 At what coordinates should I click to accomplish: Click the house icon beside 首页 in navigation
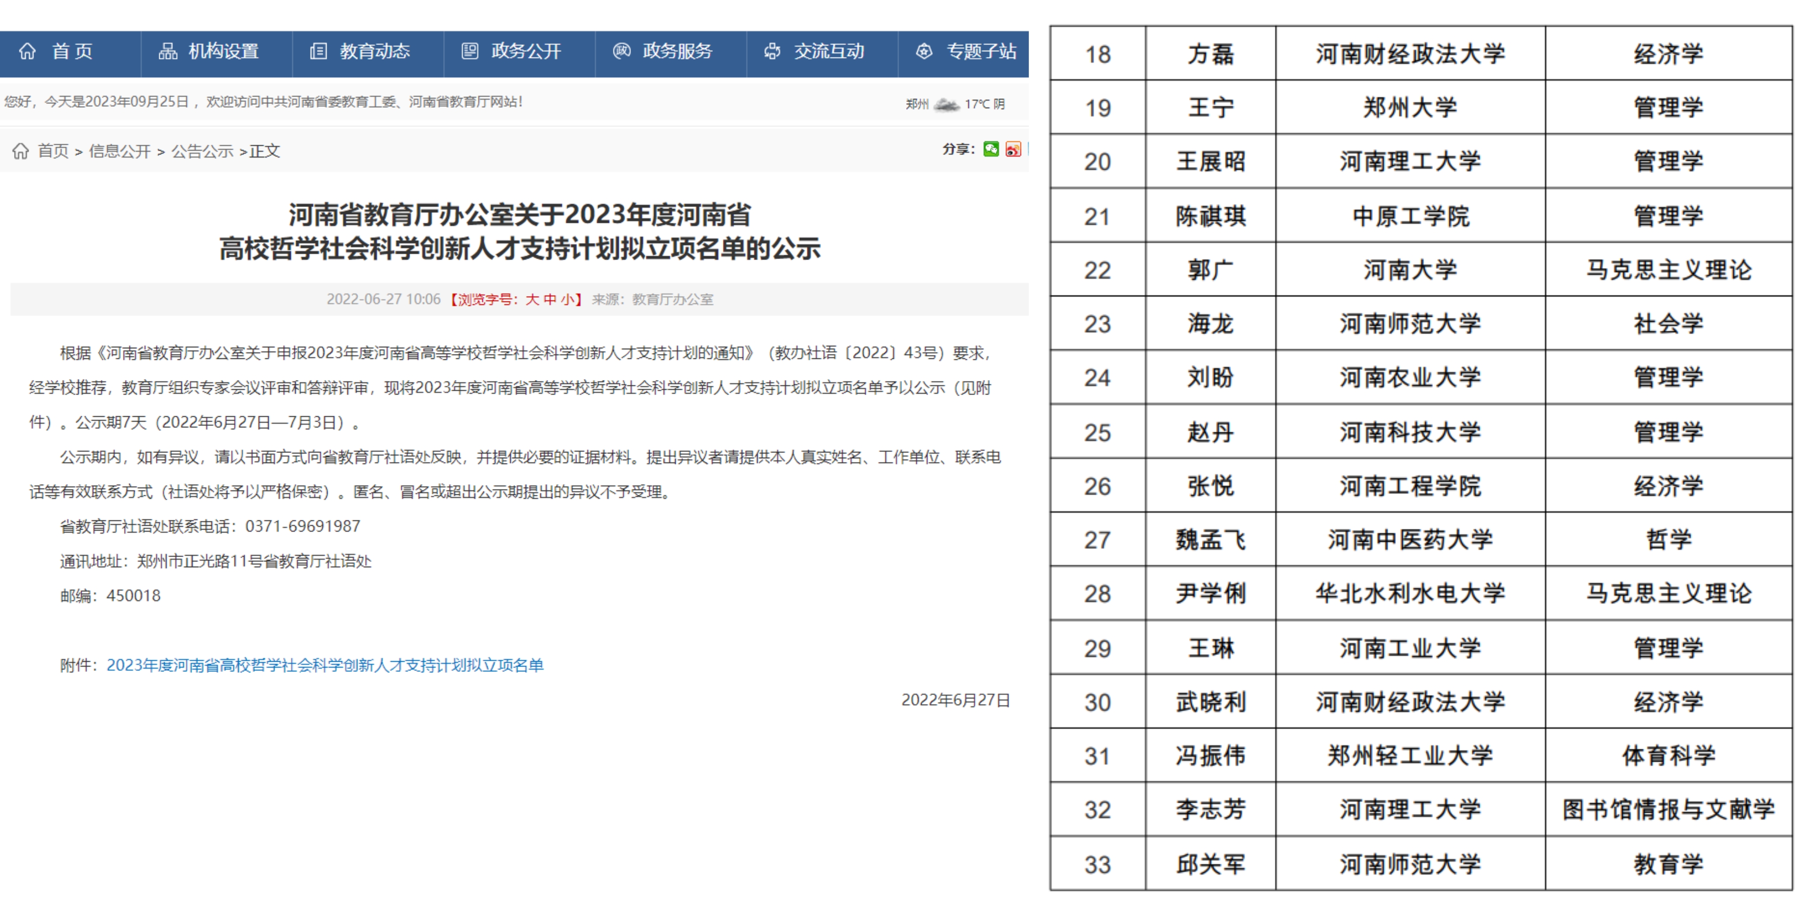[x=27, y=51]
